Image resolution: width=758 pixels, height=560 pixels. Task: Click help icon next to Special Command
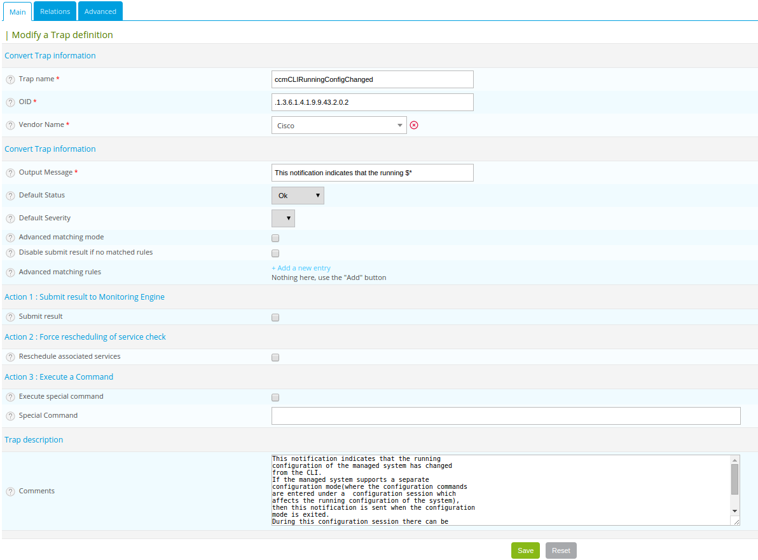[x=10, y=416]
